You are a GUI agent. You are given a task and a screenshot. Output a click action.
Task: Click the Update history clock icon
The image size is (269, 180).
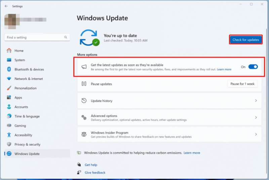84,100
